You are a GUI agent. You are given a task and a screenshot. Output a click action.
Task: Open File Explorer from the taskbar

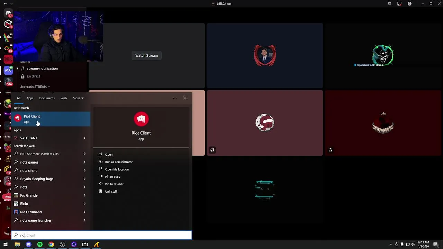[x=17, y=245]
